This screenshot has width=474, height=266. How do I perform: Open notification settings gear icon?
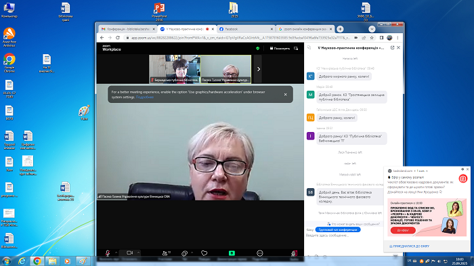coord(462,169)
